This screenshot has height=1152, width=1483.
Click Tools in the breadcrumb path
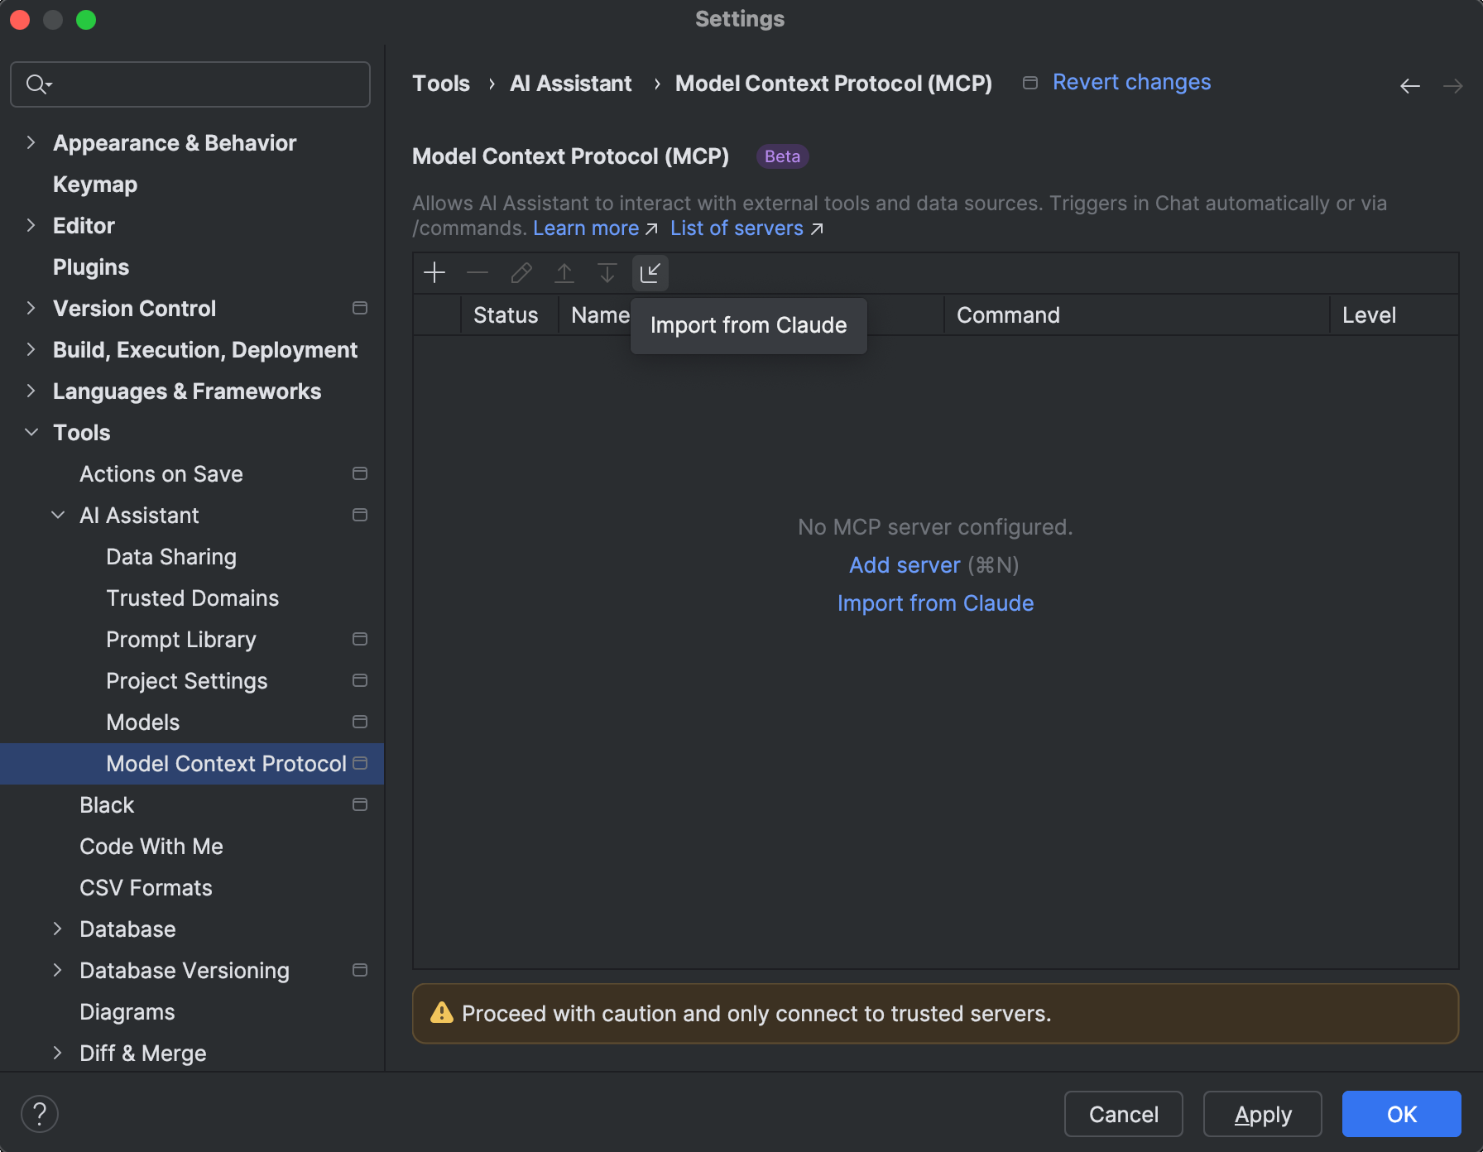tap(440, 83)
